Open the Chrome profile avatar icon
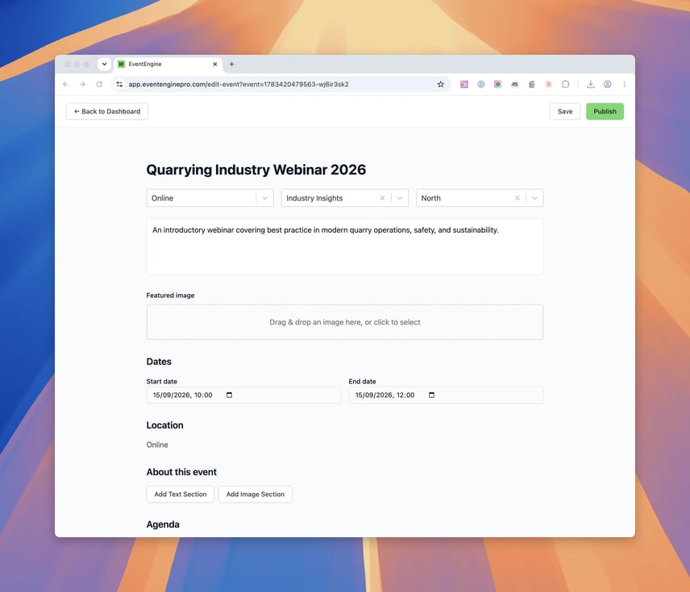This screenshot has width=690, height=592. [x=607, y=85]
